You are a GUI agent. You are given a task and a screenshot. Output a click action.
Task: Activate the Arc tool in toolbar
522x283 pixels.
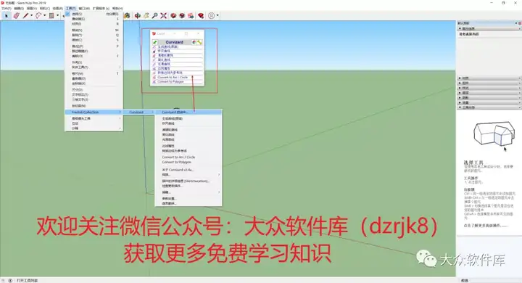pyautogui.click(x=38, y=16)
